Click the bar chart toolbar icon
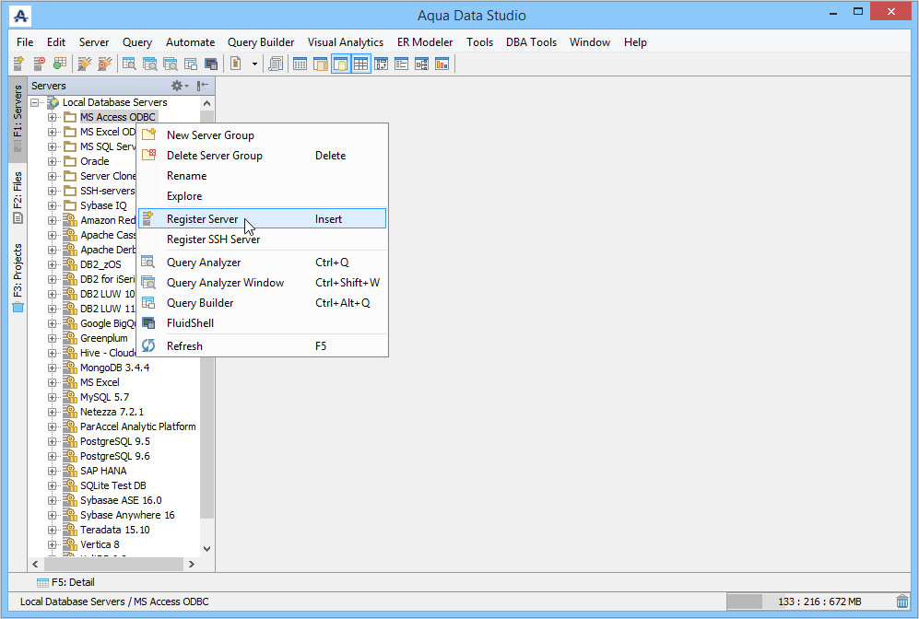This screenshot has width=919, height=619. click(x=442, y=64)
